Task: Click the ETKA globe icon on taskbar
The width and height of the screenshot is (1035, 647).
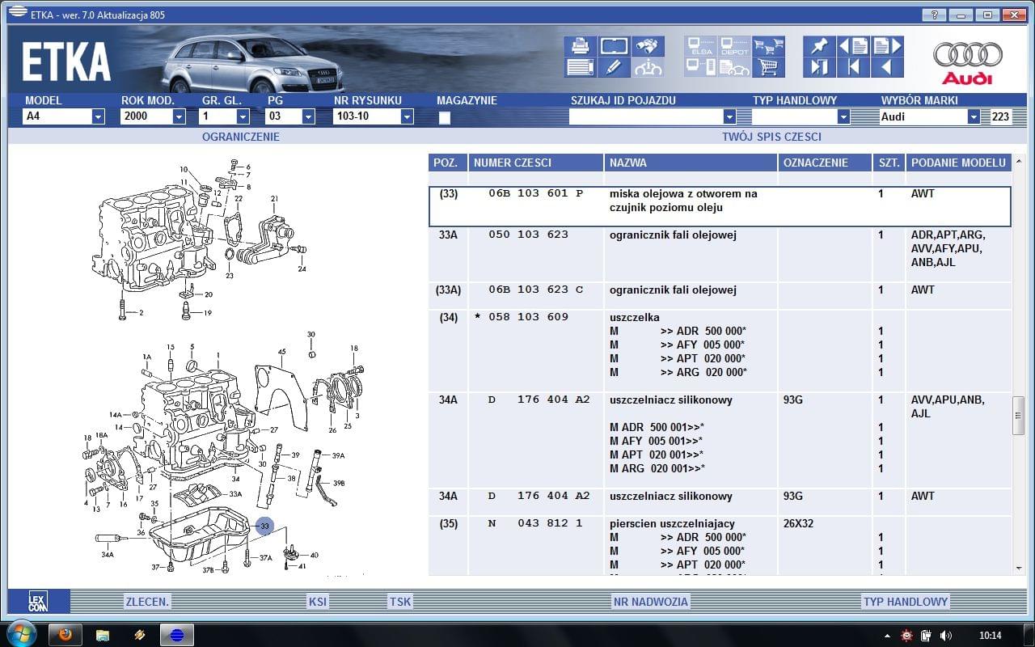Action: (x=176, y=635)
